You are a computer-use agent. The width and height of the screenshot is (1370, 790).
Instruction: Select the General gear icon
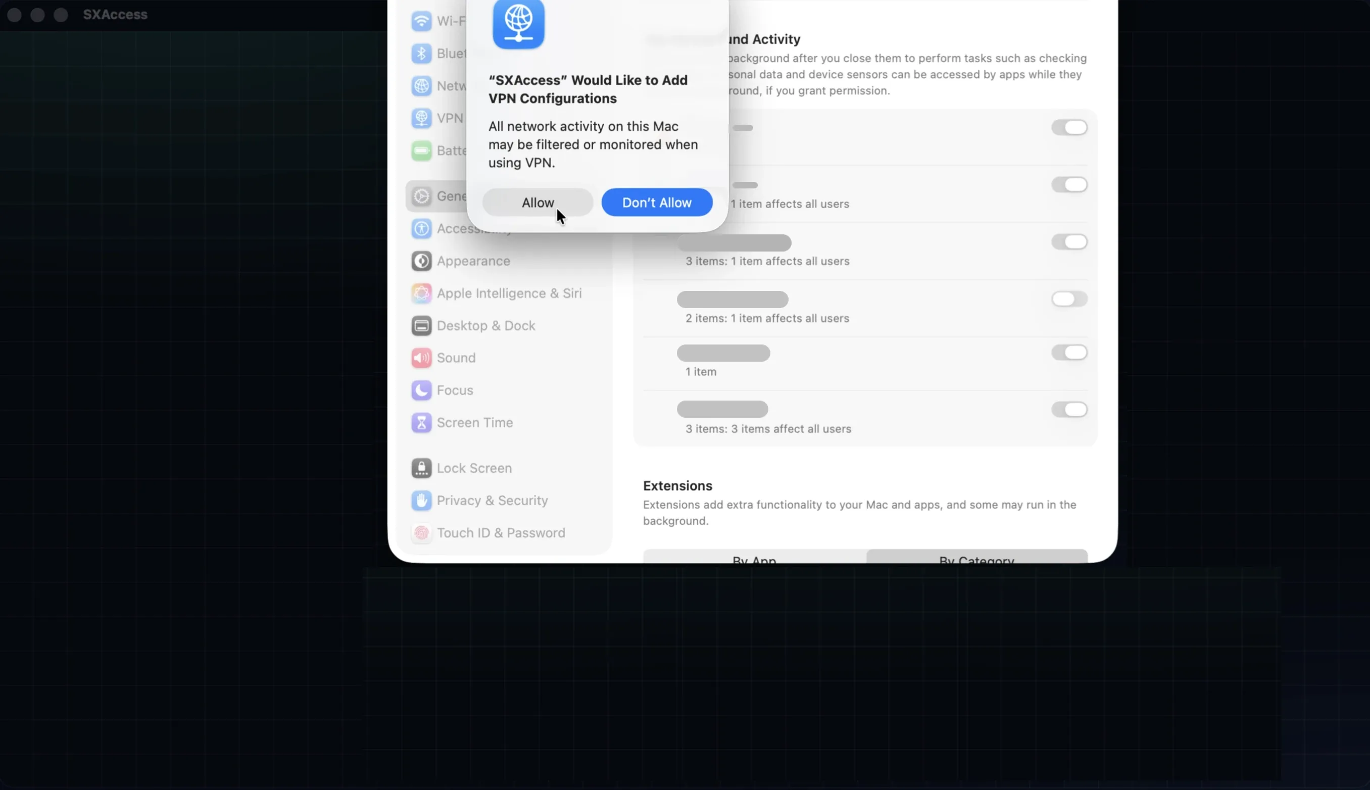(422, 196)
